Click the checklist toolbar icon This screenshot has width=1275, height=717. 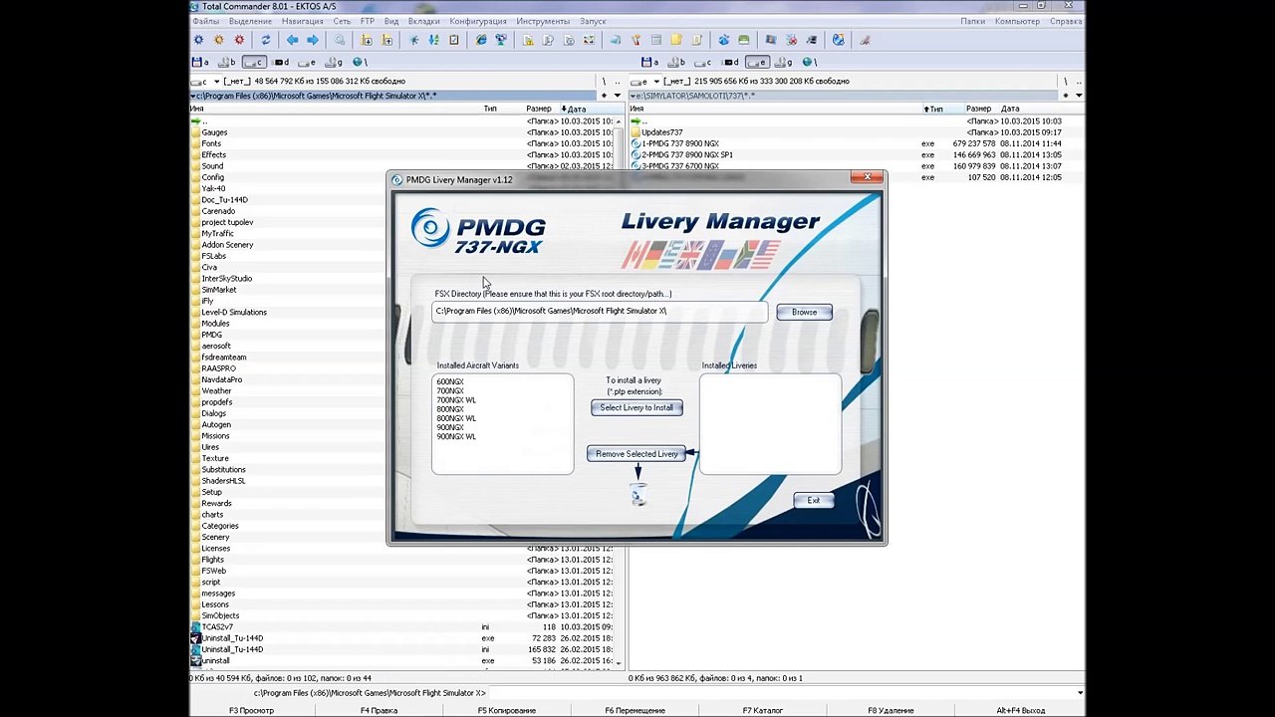click(454, 40)
